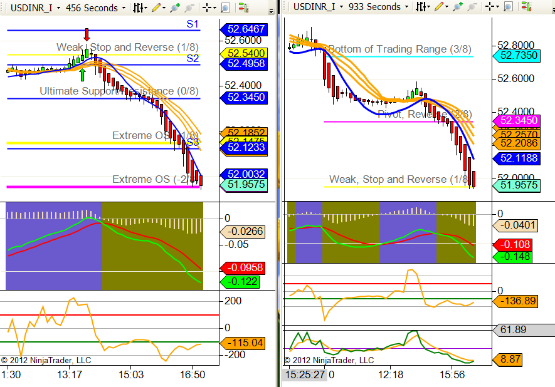Click the -0.0401 histogram value marker

tap(515, 225)
